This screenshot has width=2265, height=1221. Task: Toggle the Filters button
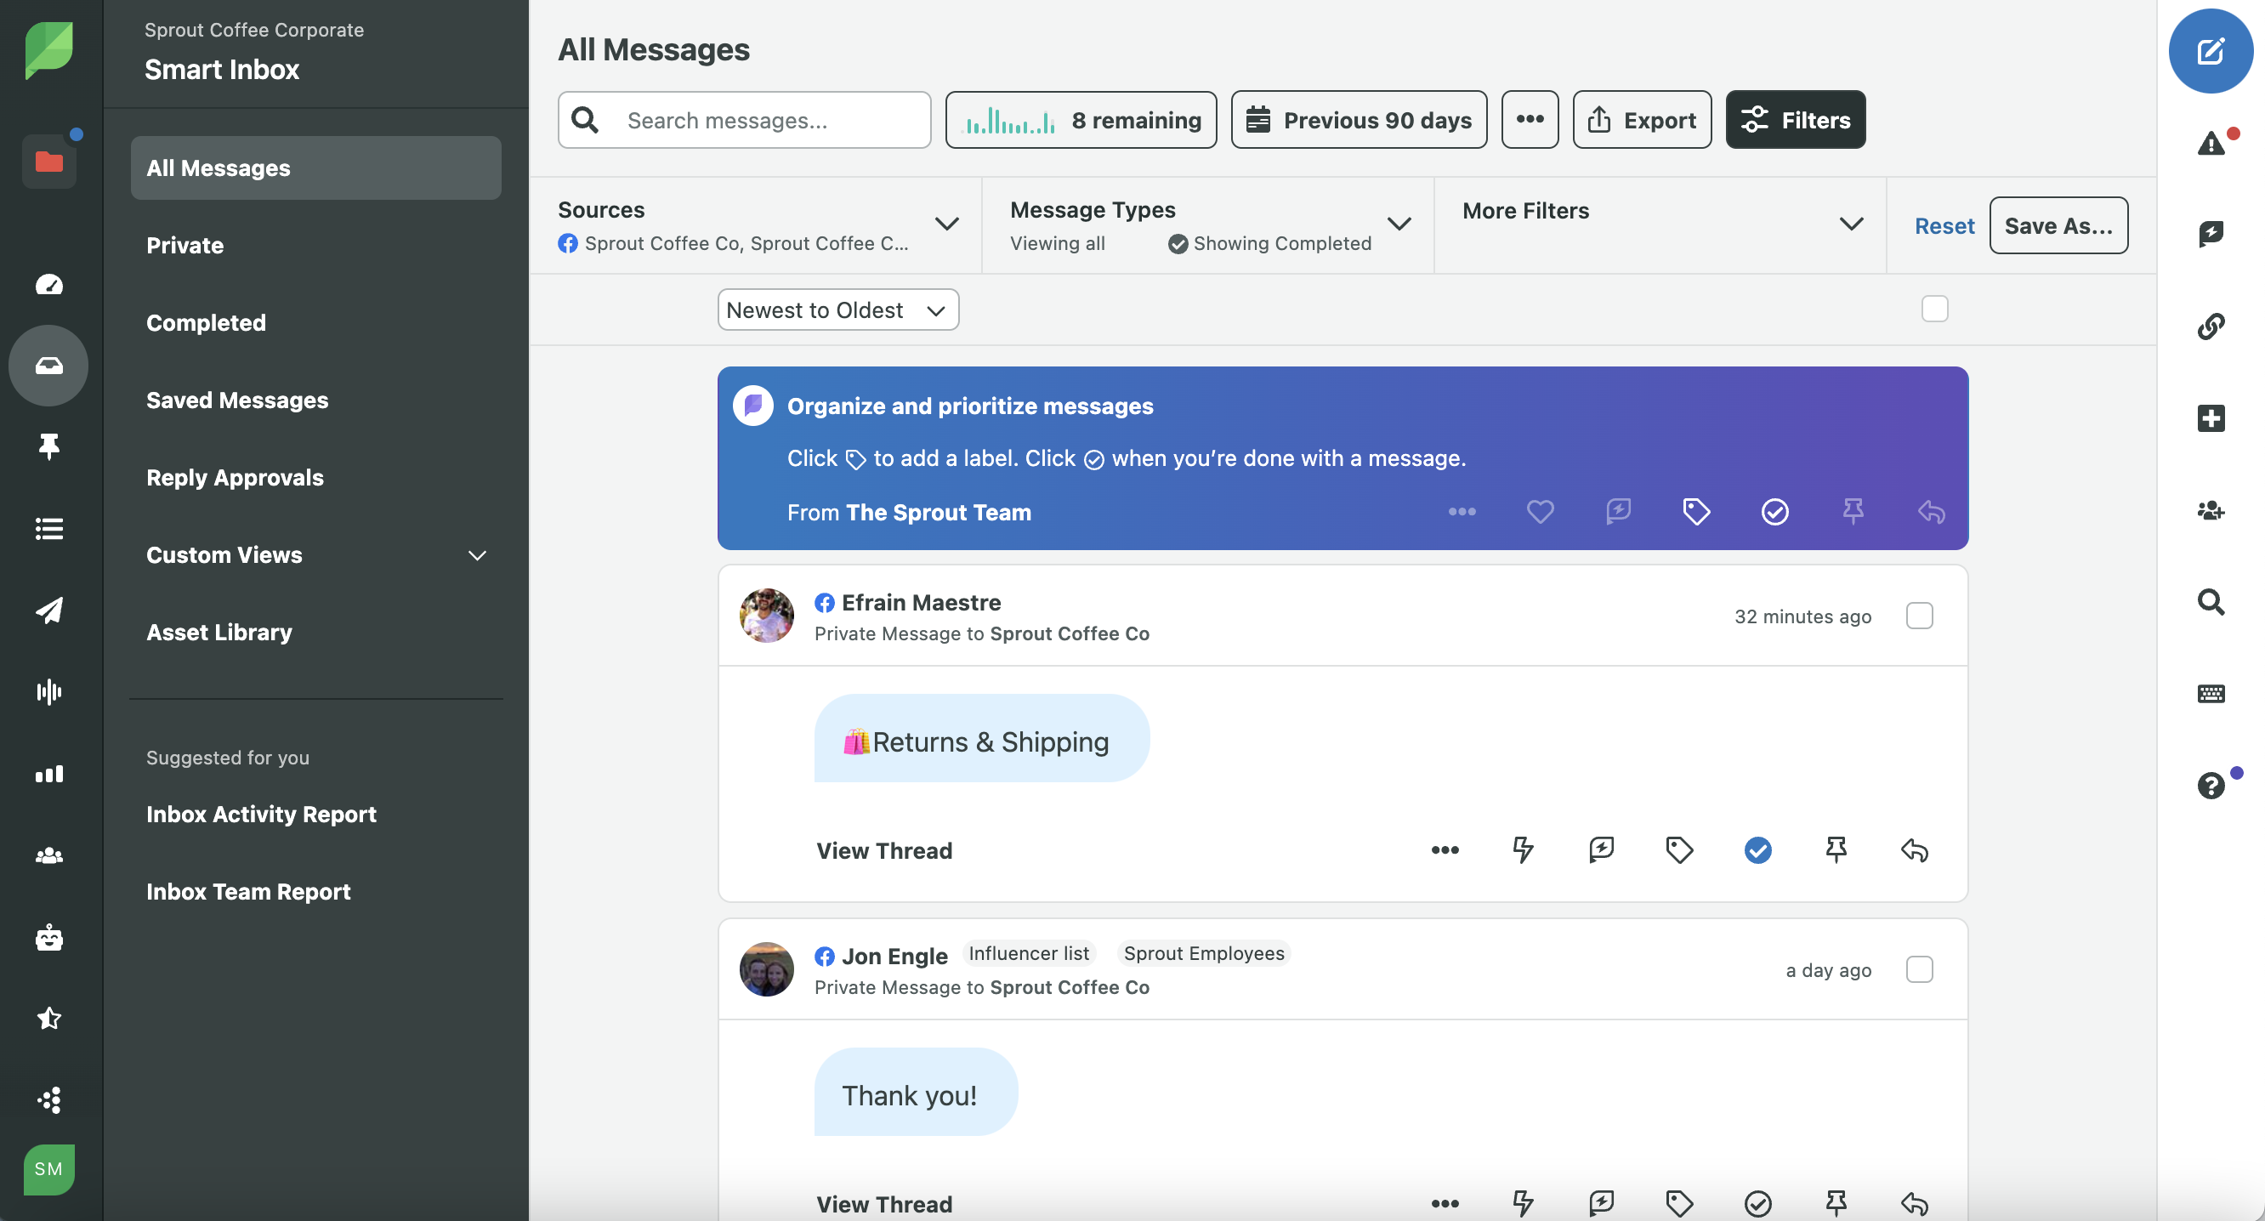point(1795,120)
